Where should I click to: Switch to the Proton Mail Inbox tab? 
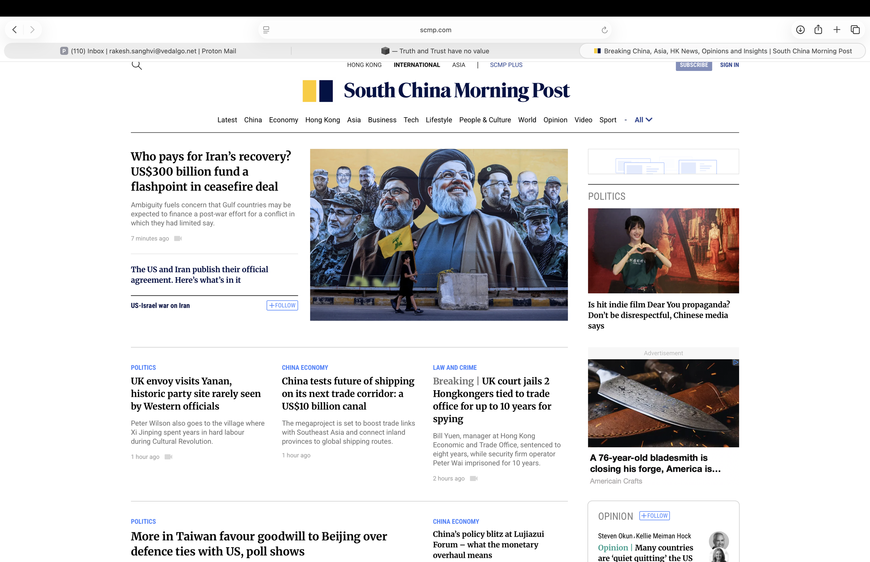click(x=148, y=51)
